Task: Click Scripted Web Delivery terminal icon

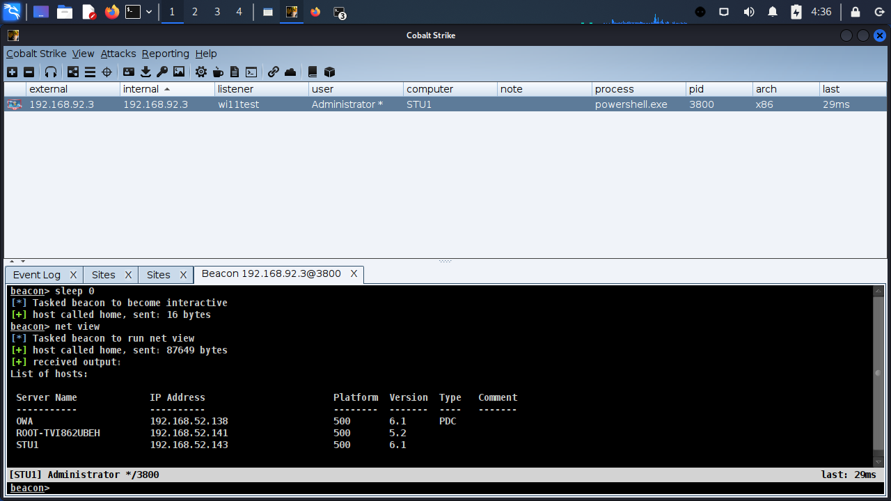Action: tap(251, 72)
